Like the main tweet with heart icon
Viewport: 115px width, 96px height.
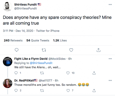pyautogui.click(x=71, y=50)
